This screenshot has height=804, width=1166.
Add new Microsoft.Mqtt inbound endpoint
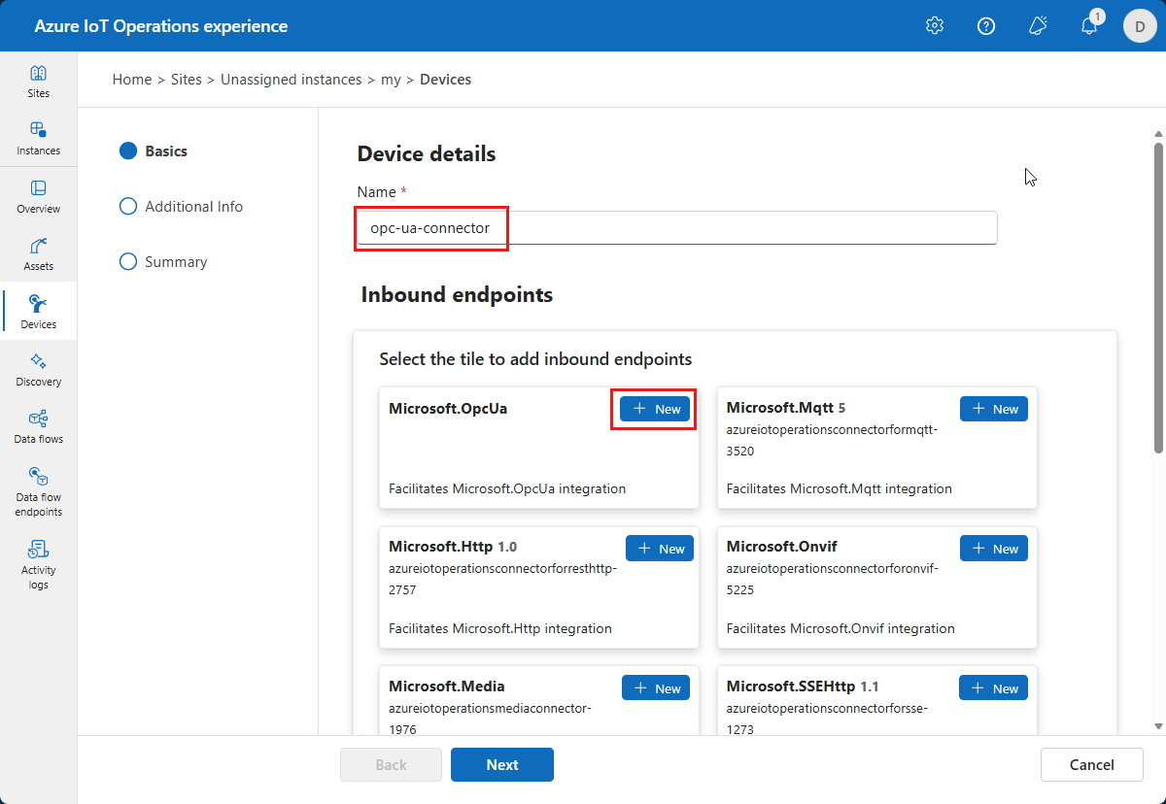(994, 409)
